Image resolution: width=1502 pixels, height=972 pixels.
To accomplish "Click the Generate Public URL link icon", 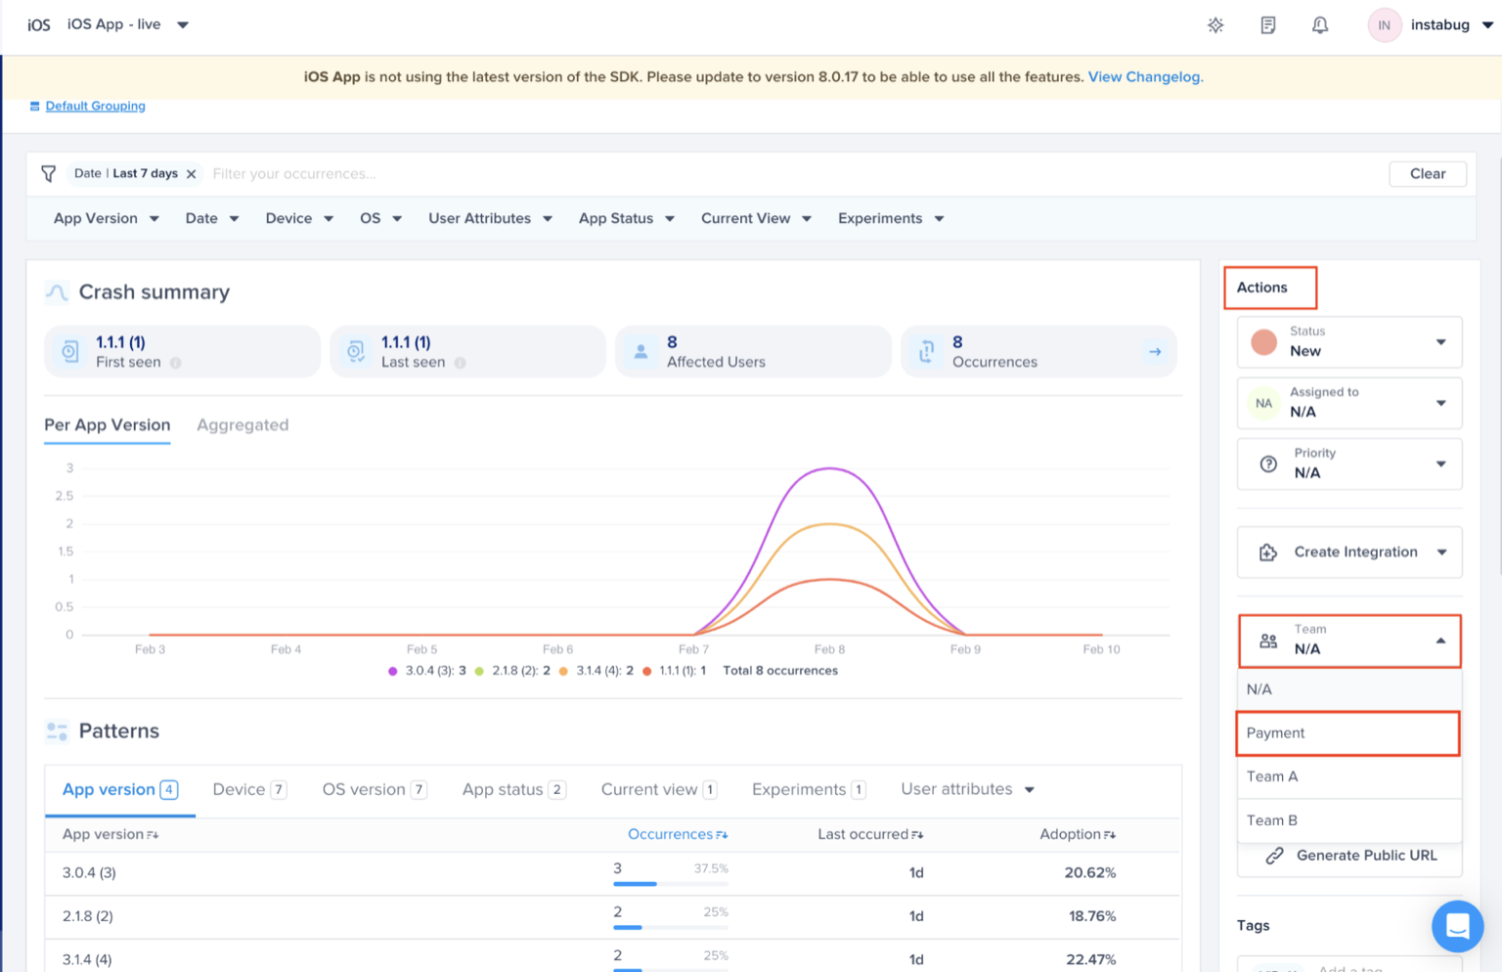I will coord(1274,856).
